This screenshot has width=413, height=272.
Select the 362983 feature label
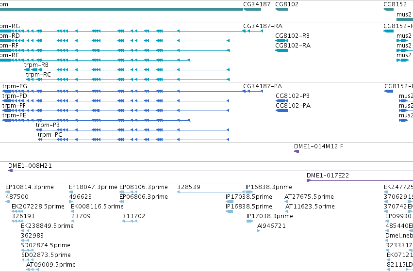click(32, 236)
